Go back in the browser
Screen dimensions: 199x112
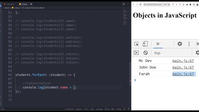133,4
